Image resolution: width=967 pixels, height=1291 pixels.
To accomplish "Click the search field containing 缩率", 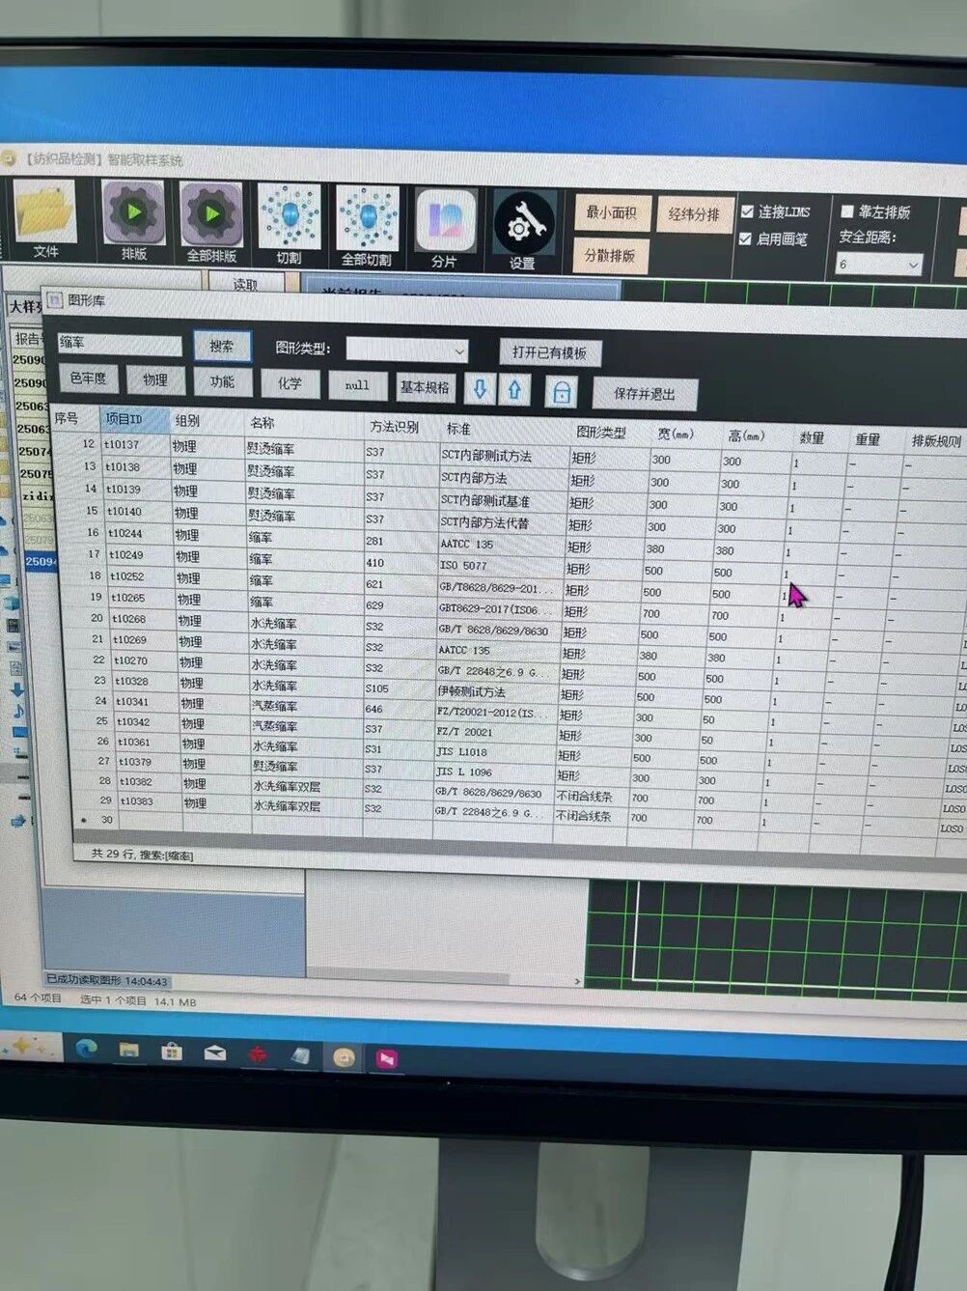I will 120,344.
